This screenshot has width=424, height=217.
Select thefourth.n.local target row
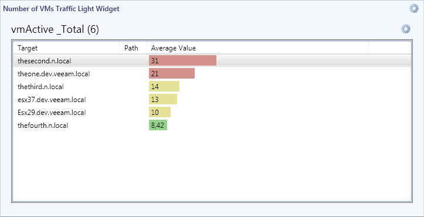coord(212,126)
